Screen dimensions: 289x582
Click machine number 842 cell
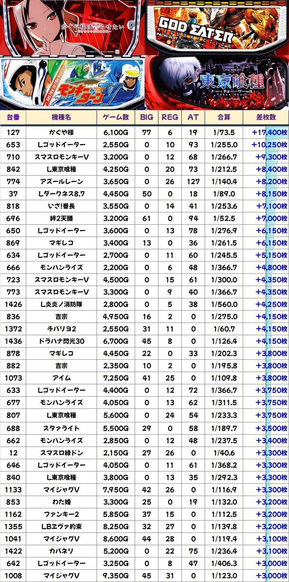point(13,169)
